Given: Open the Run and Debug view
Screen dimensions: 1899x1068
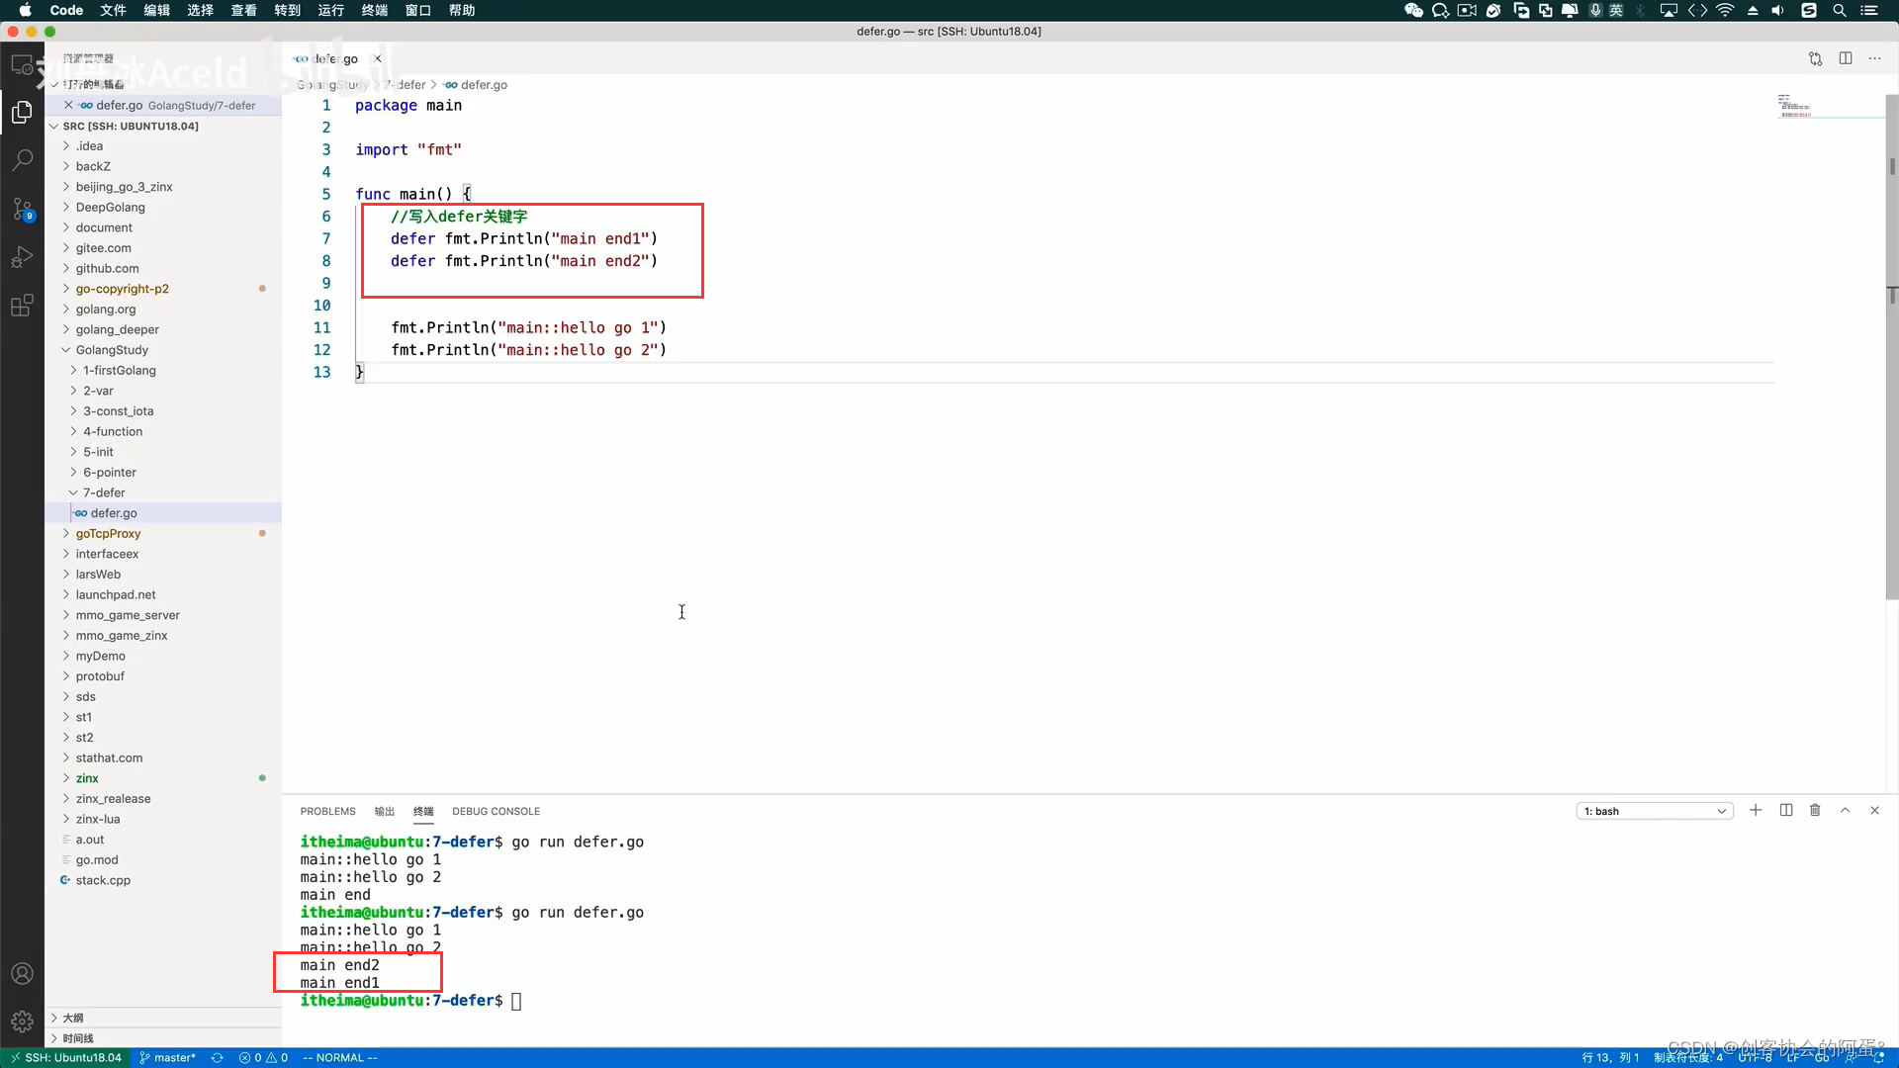Looking at the screenshot, I should (x=22, y=257).
